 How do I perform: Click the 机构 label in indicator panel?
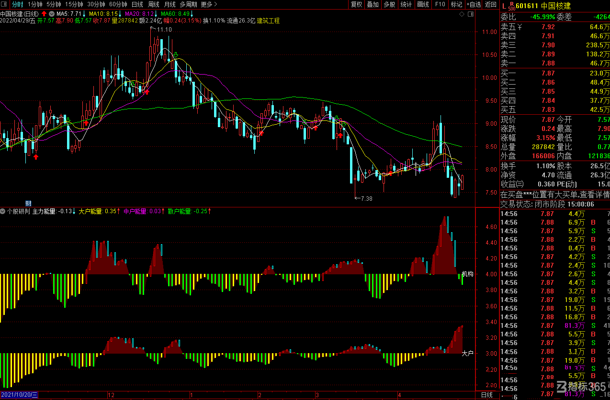468,274
